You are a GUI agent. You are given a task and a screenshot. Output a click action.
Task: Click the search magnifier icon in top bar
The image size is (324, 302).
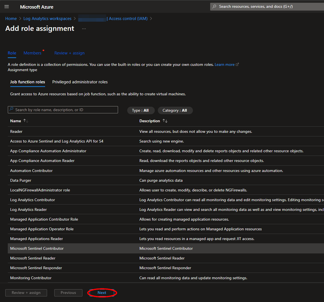[215, 6]
